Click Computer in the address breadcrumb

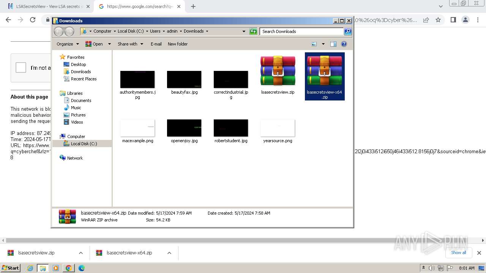pos(103,31)
